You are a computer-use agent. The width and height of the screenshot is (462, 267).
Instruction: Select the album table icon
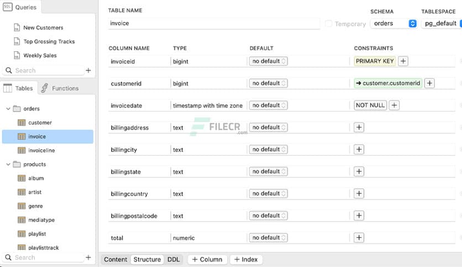pyautogui.click(x=22, y=178)
